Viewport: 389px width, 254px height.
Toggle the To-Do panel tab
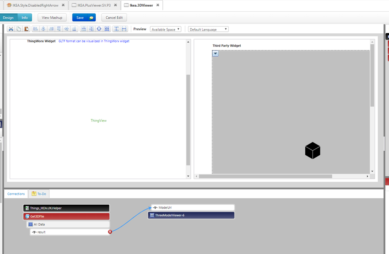tap(39, 193)
